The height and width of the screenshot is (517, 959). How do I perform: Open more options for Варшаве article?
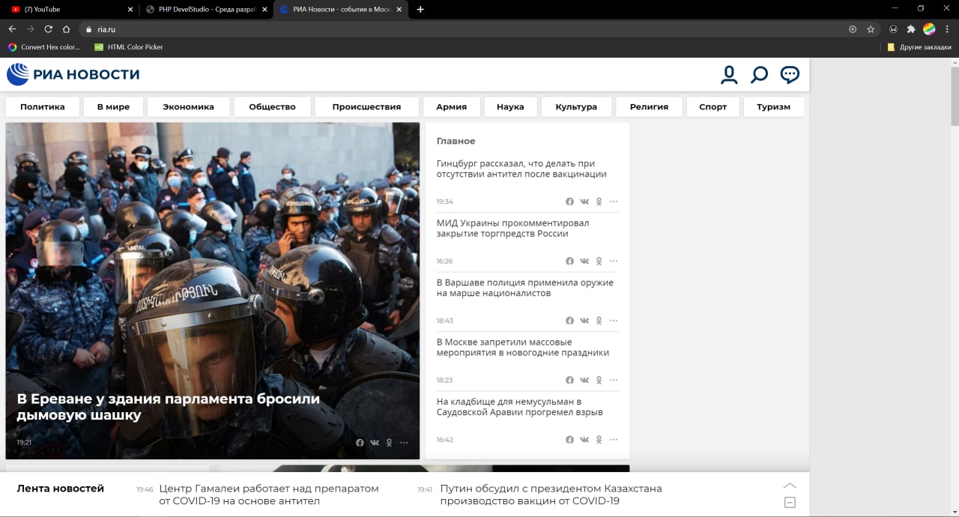614,321
